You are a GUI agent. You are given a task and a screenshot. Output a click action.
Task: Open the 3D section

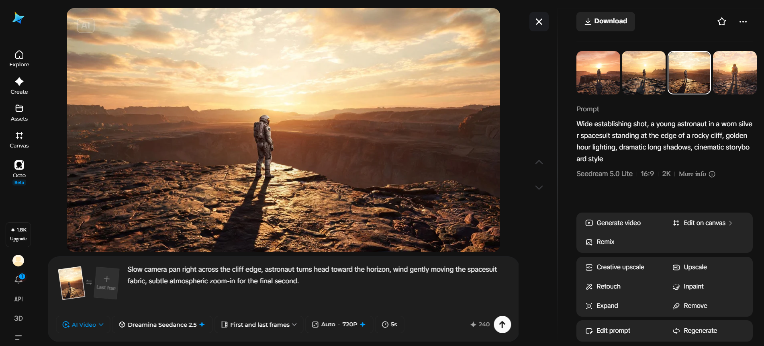(x=18, y=318)
